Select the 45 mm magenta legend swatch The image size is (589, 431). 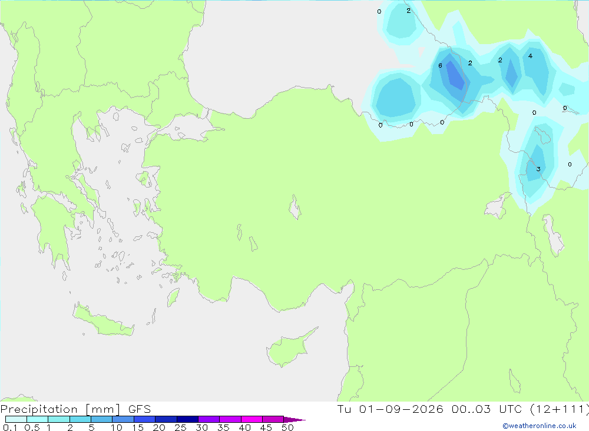273,419
